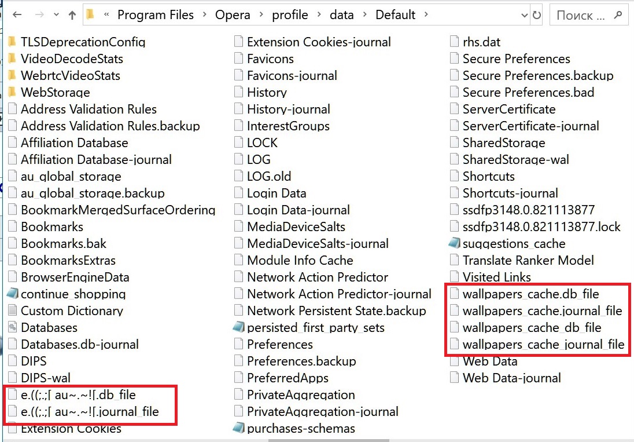Screen dimensions: 634x442
Task: Select the purchases-schemas file icon
Action: [239, 428]
